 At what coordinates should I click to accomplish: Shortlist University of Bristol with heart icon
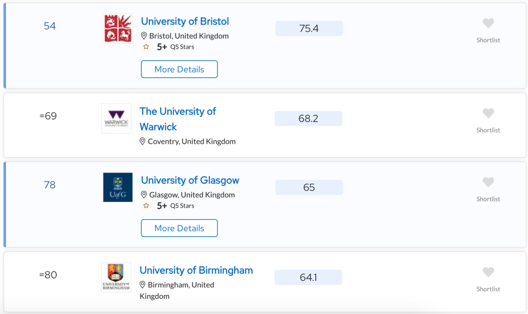click(488, 23)
